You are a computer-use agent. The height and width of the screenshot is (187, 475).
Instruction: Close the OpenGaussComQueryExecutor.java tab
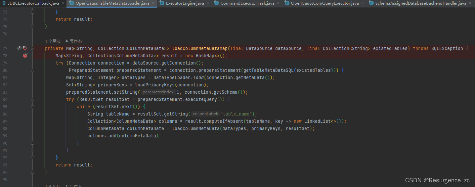click(x=363, y=3)
